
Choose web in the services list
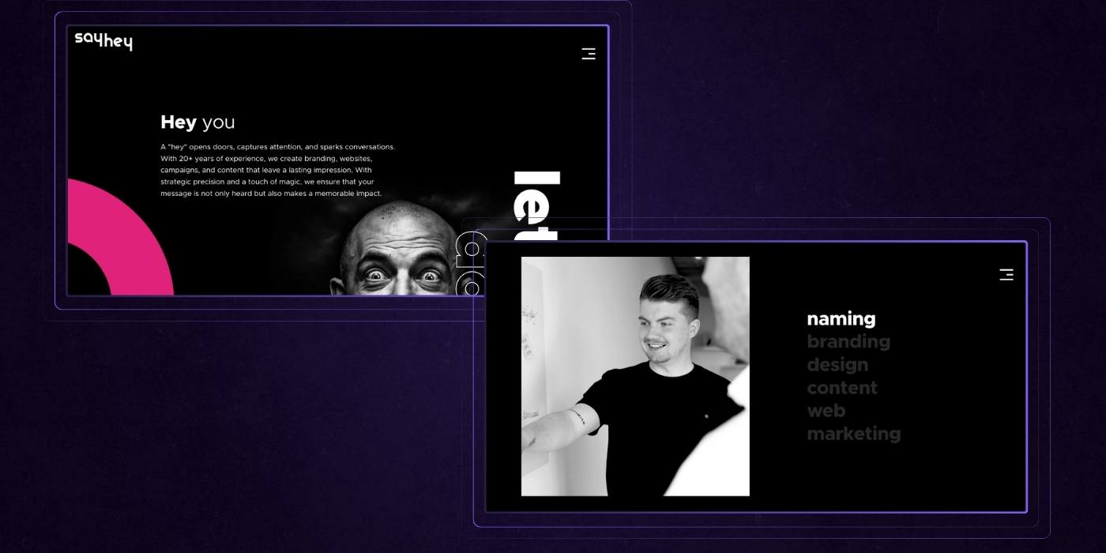point(826,411)
